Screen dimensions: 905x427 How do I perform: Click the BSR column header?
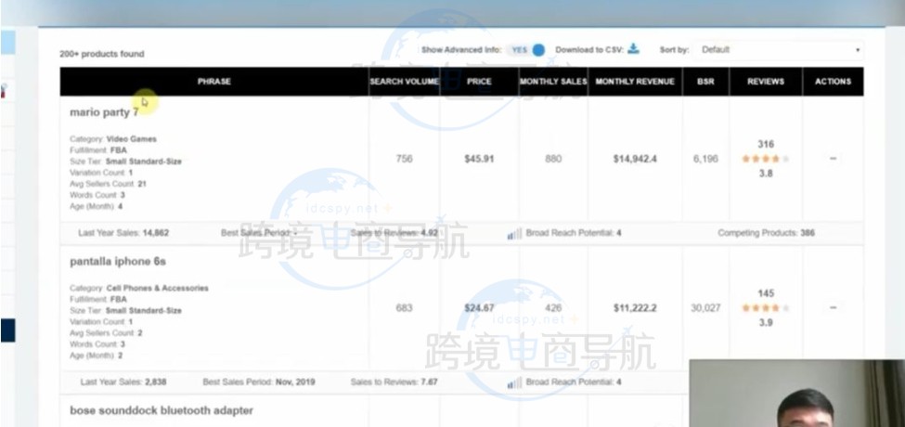[705, 82]
